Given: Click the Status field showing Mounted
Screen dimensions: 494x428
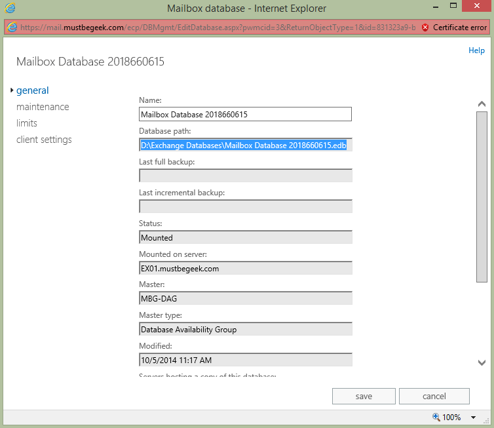Looking at the screenshot, I should click(245, 237).
